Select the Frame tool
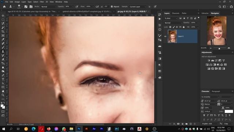 (x=3, y=36)
